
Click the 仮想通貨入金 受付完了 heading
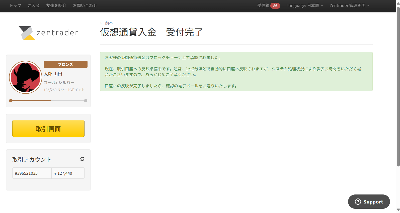click(151, 32)
